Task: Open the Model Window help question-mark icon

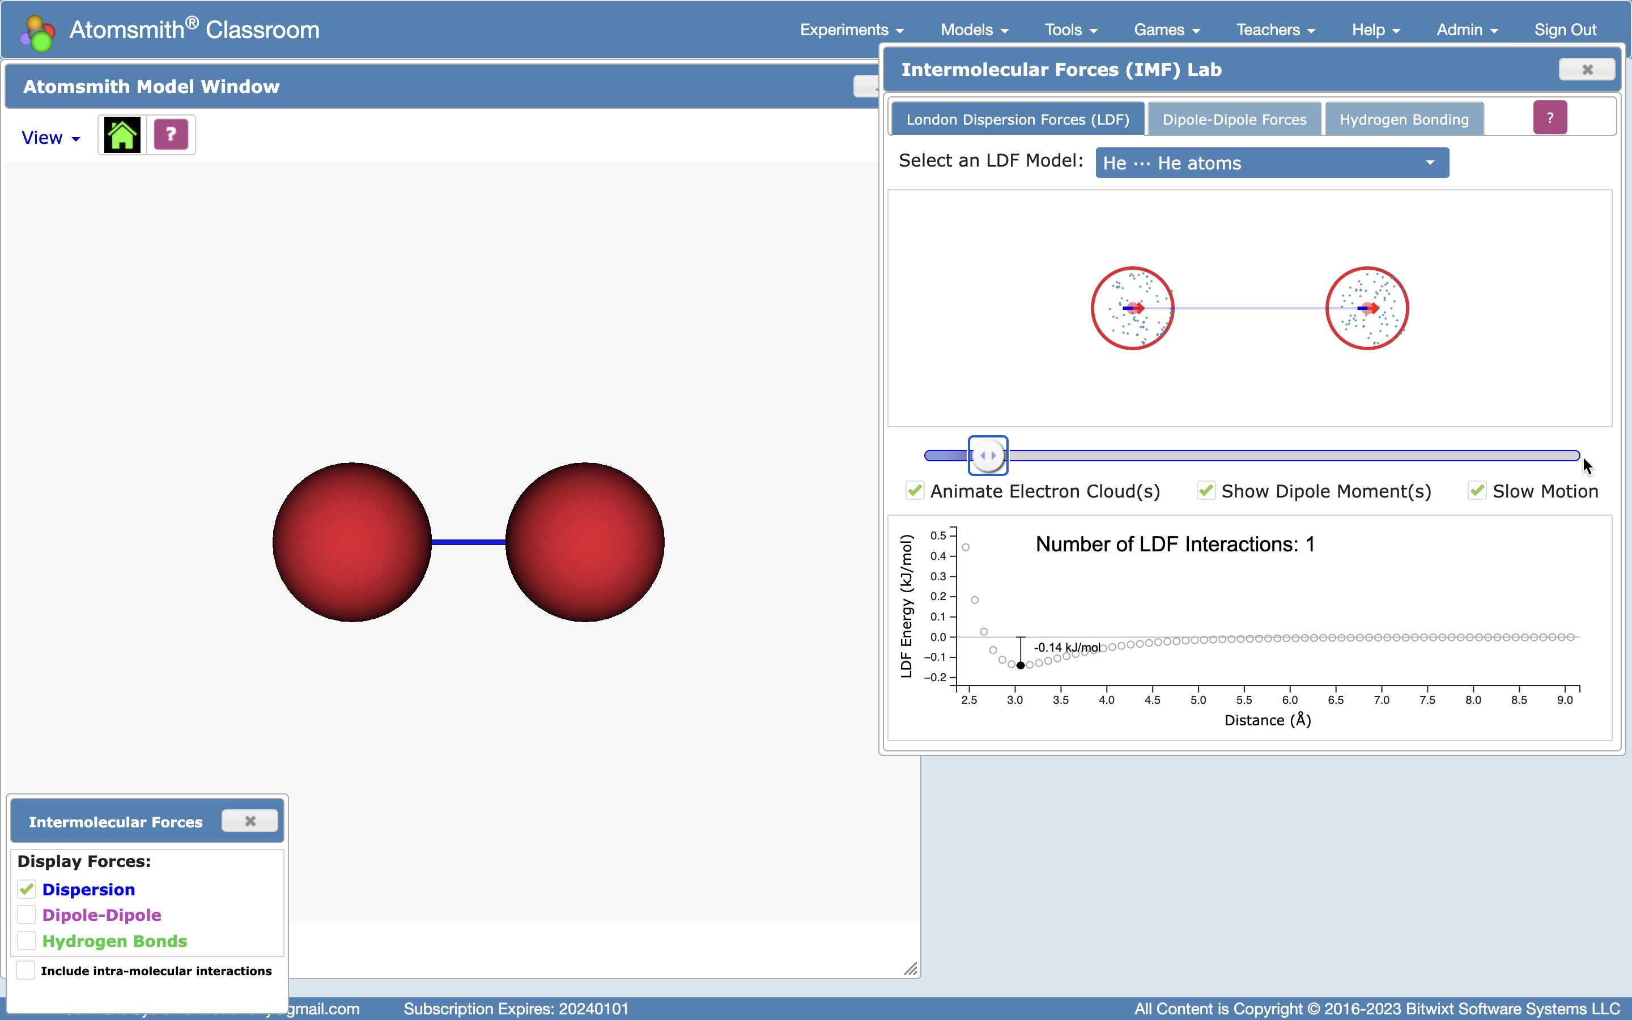Action: pyautogui.click(x=171, y=135)
